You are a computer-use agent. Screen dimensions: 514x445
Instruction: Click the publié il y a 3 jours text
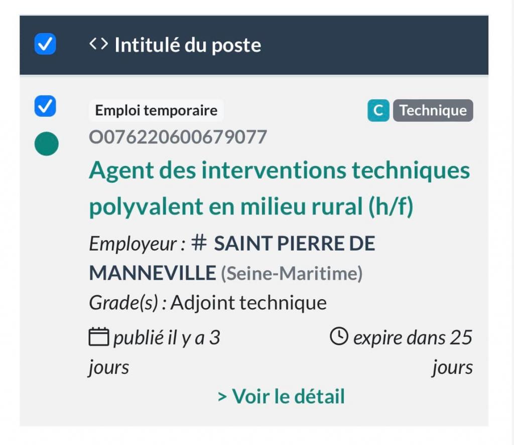[166, 338]
